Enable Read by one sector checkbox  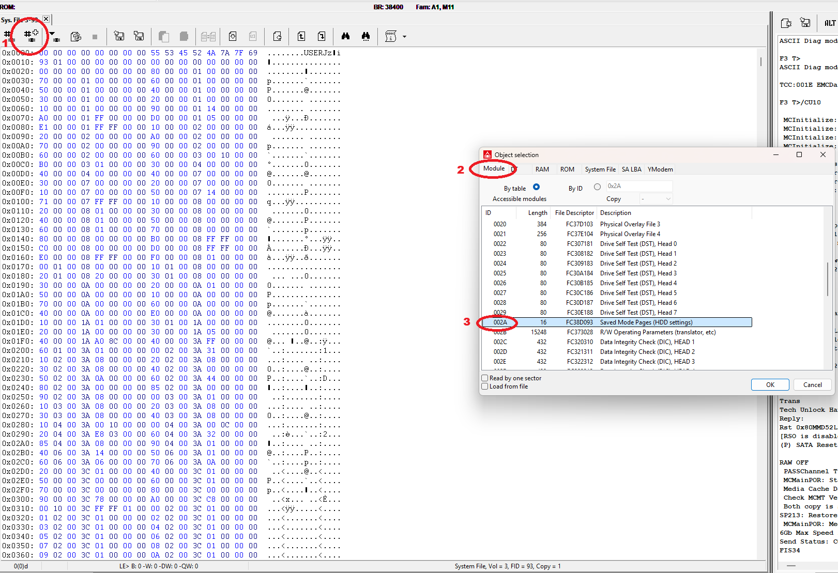(485, 378)
